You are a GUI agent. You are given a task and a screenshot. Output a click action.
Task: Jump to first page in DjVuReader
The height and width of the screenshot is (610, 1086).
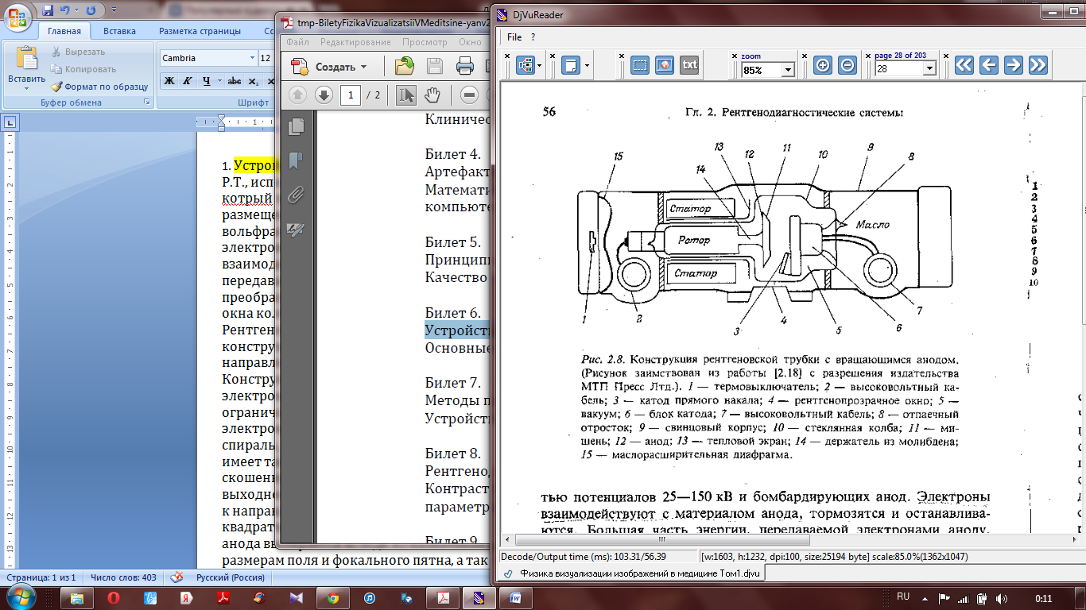coord(964,66)
